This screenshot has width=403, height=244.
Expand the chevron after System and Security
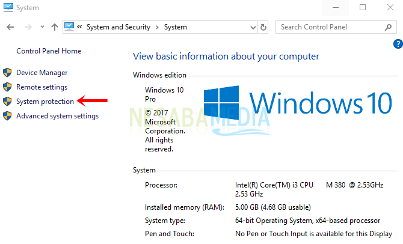coord(158,27)
